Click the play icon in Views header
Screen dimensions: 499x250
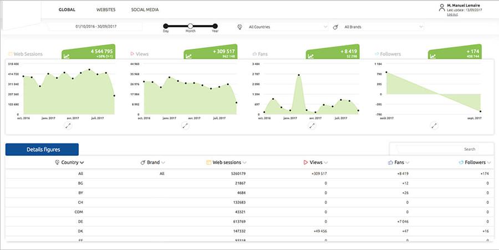click(306, 162)
